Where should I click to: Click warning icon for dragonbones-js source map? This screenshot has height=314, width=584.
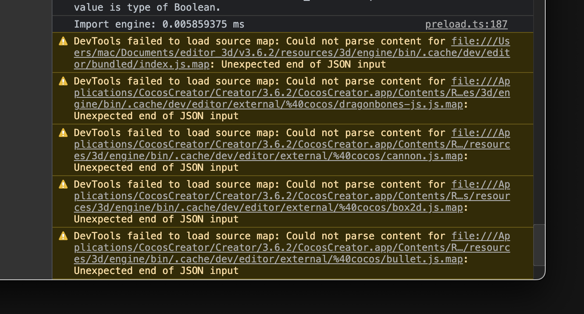[63, 81]
